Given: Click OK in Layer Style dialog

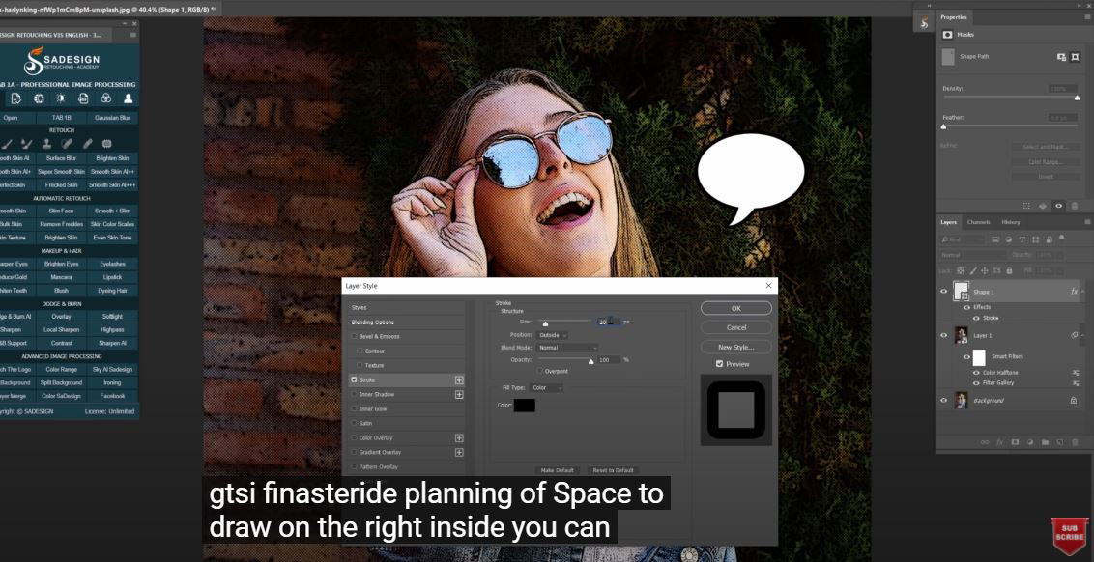Looking at the screenshot, I should coord(735,309).
